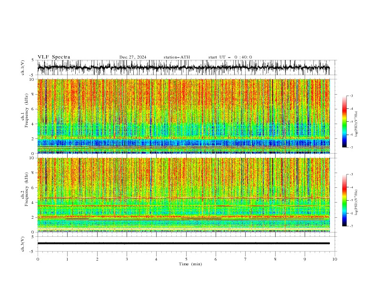This screenshot has width=377, height=291.
Task: Click time axis tick label "0"
Action: (x=38, y=259)
